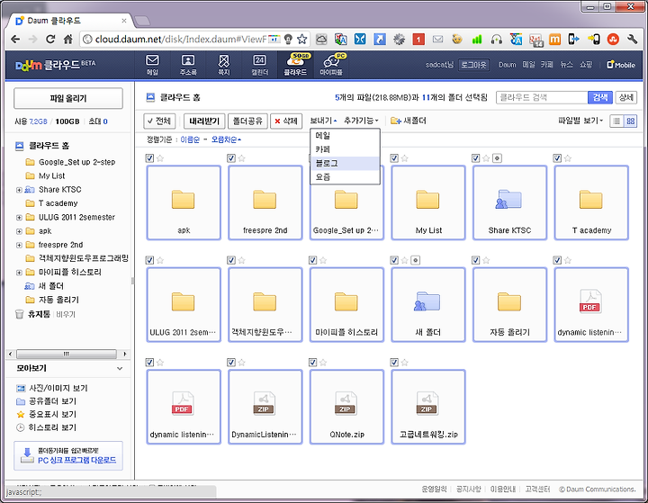Click the gear extension icon in toolbar
This screenshot has width=648, height=503.
399,40
